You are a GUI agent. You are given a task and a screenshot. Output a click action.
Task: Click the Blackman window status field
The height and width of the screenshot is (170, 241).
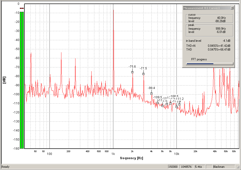tap(223, 167)
